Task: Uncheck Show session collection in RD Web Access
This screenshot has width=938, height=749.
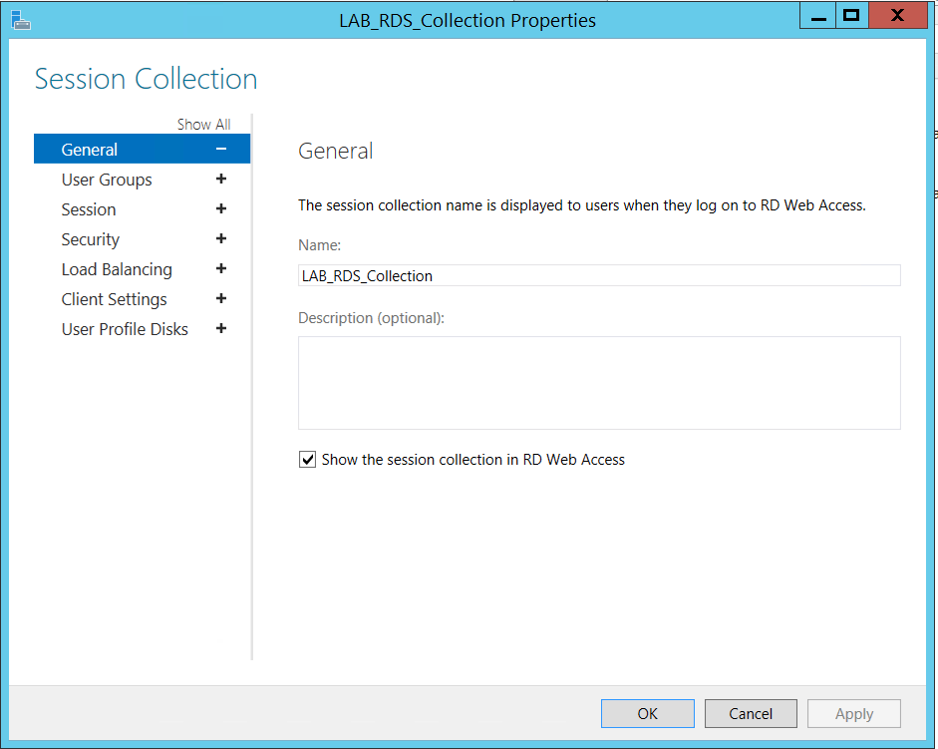Action: pos(308,460)
